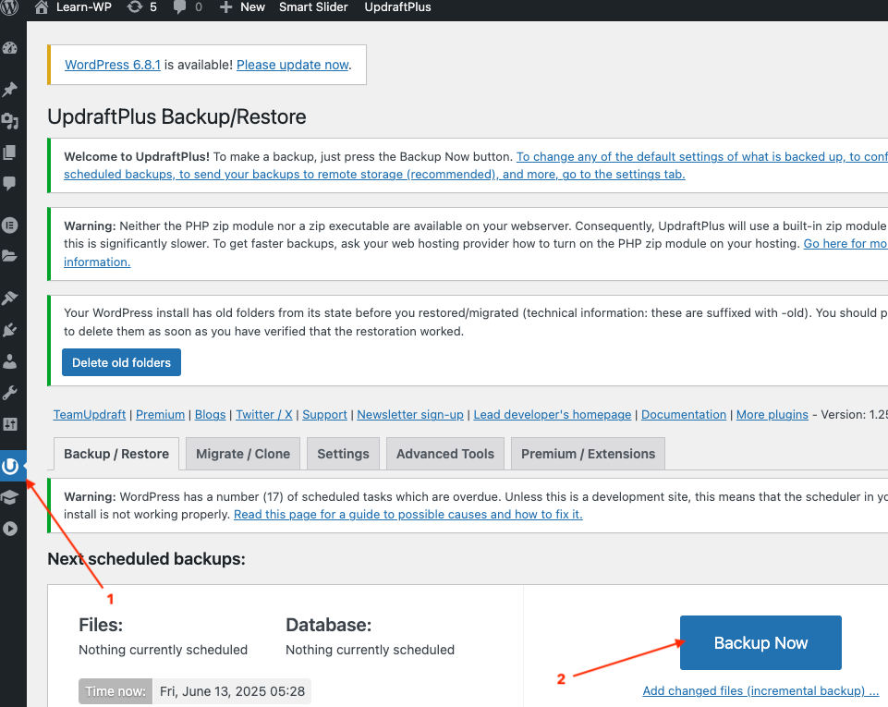
Task: Open Posts via the pushpin sidebar icon
Action: (10, 89)
